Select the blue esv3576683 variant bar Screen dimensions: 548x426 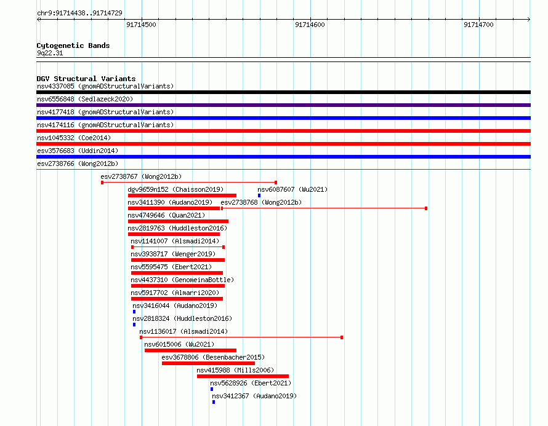(283, 157)
